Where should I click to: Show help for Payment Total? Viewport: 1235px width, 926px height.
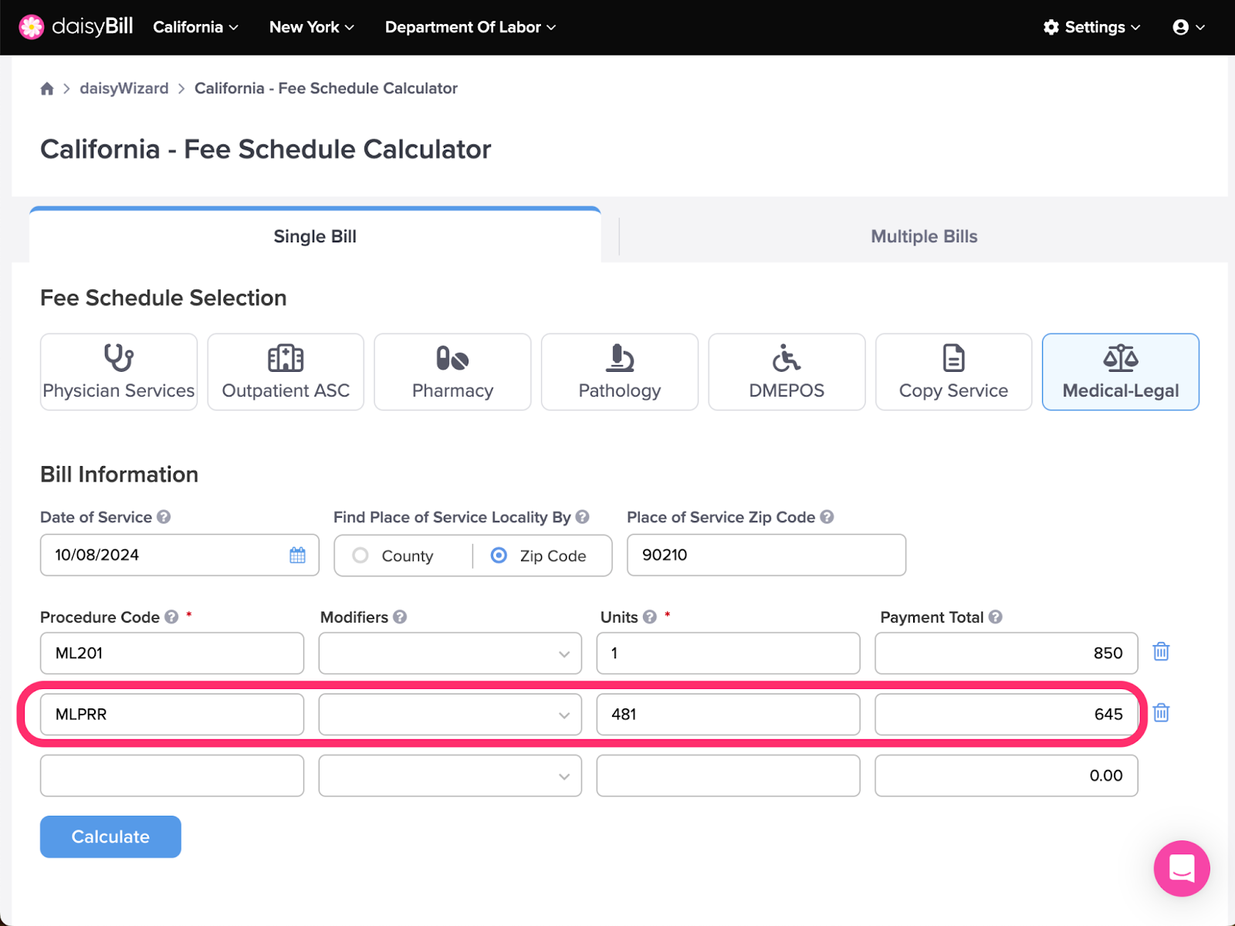[x=996, y=617]
